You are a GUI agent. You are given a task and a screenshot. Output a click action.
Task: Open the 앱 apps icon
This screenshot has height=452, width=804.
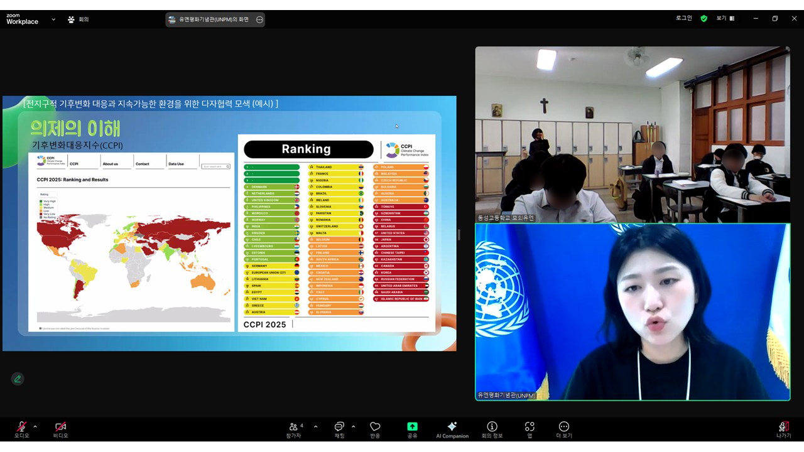click(x=530, y=428)
